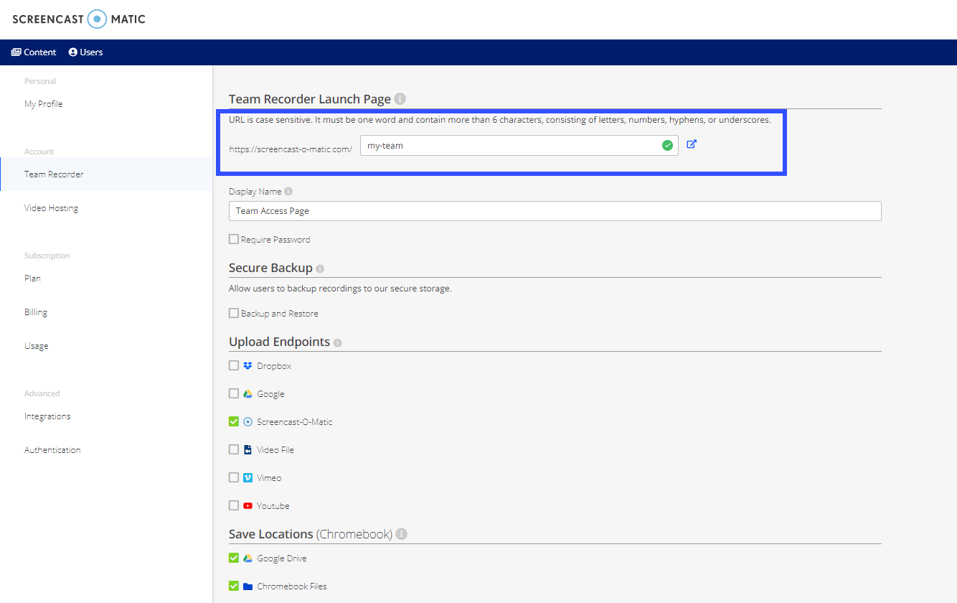Image resolution: width=957 pixels, height=603 pixels.
Task: Click the Chromebook Files folder icon
Action: point(248,586)
